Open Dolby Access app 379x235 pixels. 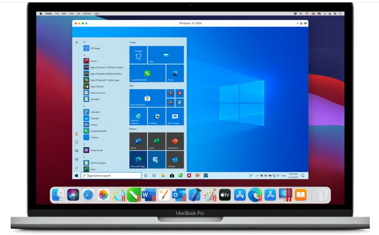(x=93, y=150)
